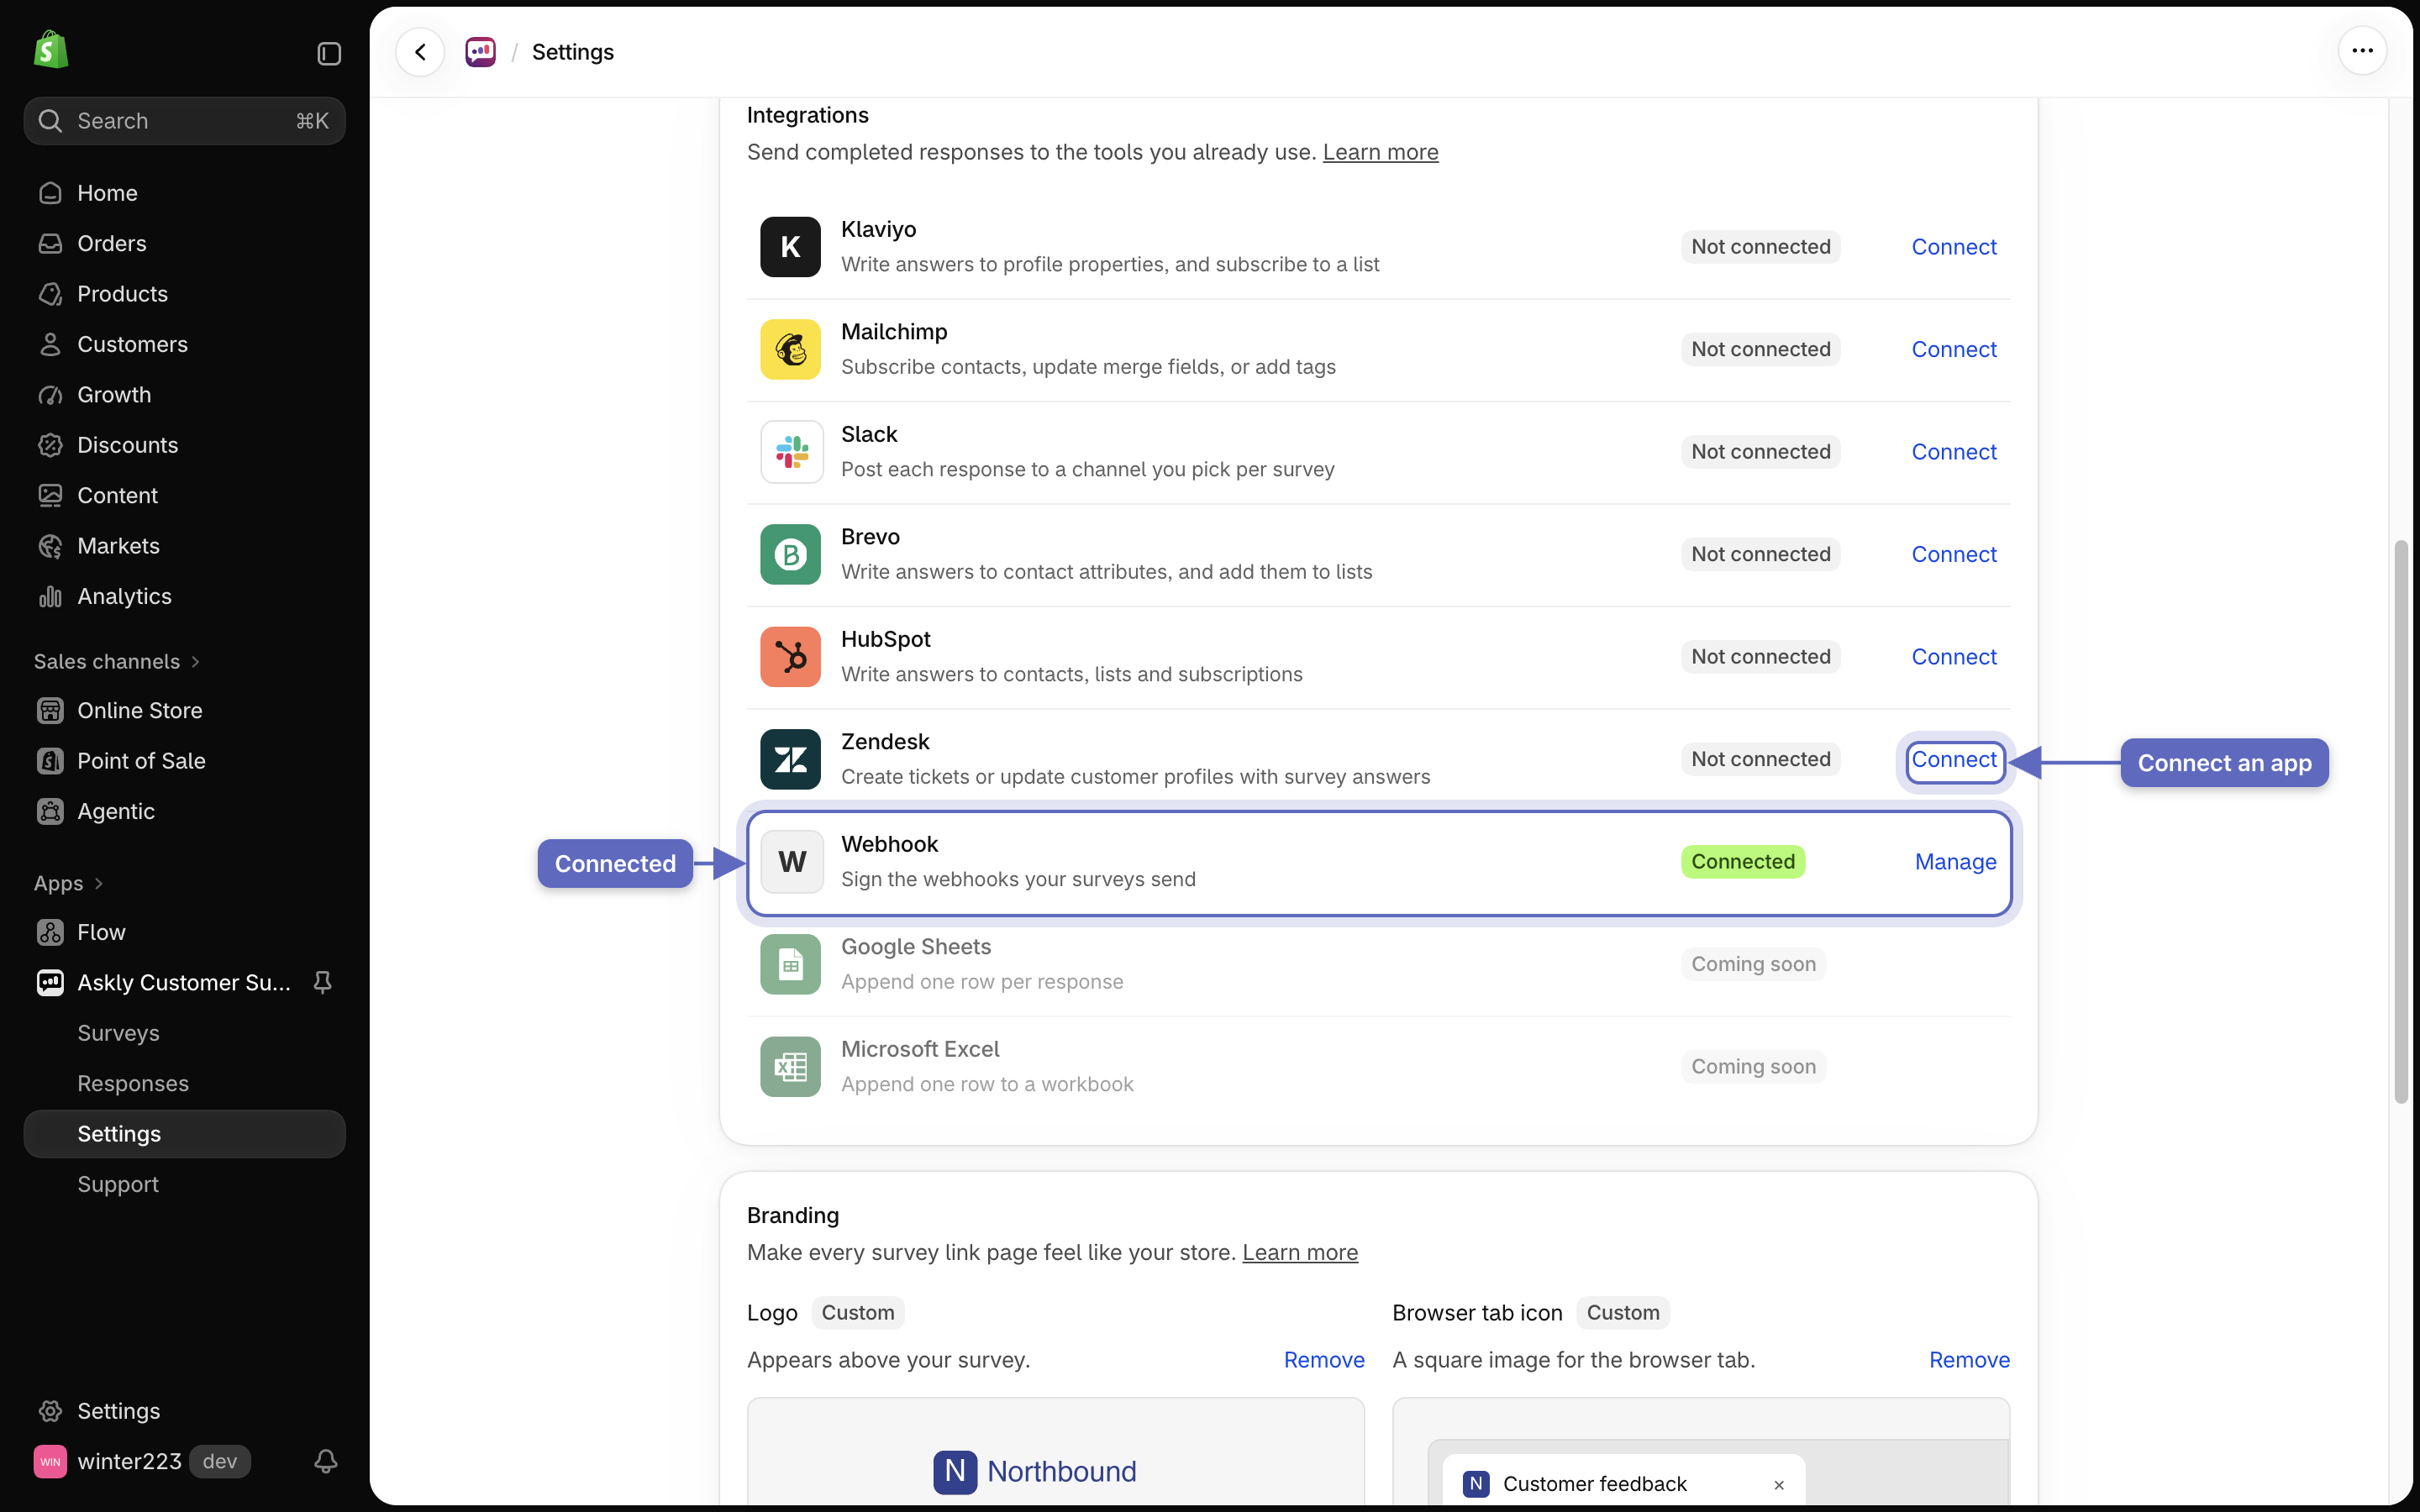This screenshot has width=2420, height=1512.
Task: Manage the Webhook integration
Action: (x=1955, y=862)
